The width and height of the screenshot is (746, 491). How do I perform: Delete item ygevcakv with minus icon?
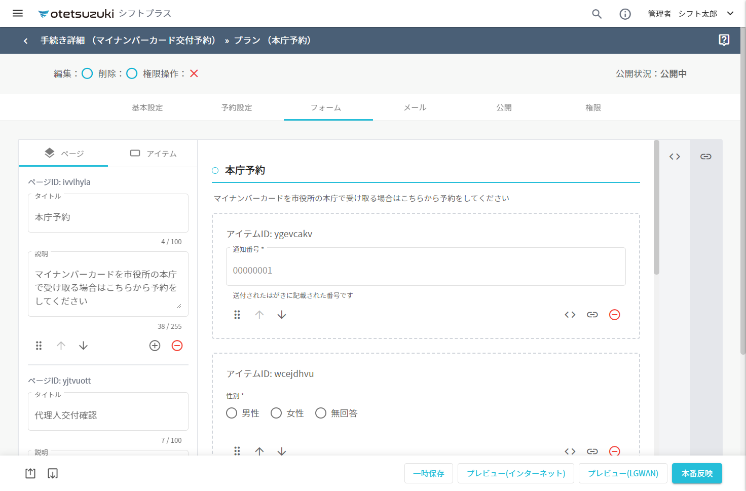coord(615,315)
